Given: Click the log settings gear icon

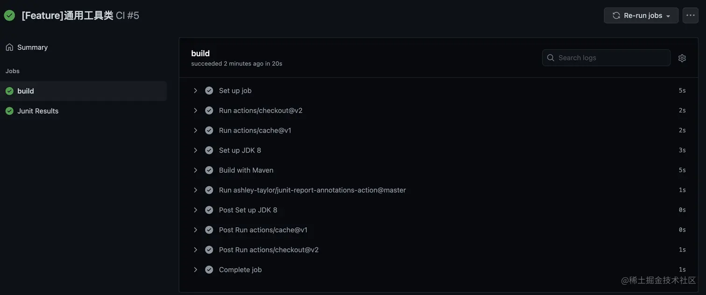Looking at the screenshot, I should (x=682, y=58).
